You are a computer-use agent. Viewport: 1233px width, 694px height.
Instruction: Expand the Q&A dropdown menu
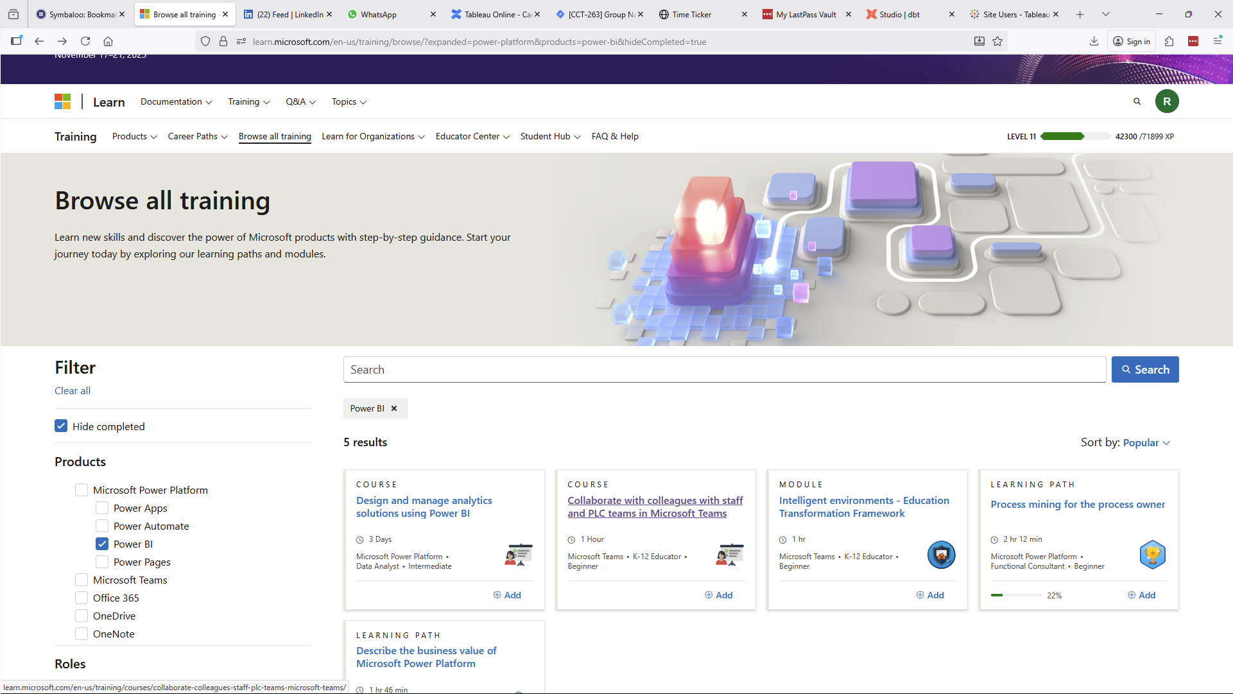(x=301, y=101)
